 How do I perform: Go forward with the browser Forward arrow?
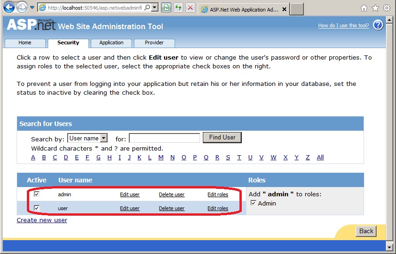[22, 7]
